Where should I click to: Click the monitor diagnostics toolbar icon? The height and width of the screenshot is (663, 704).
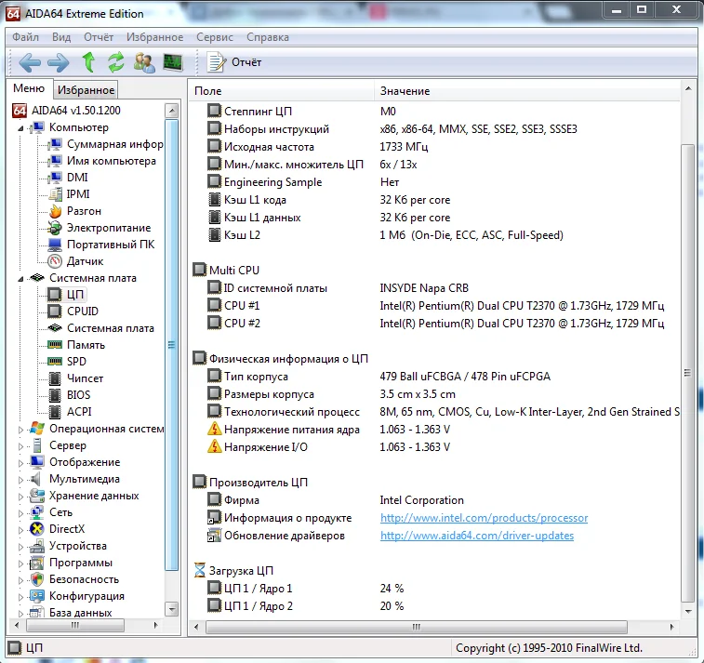[x=173, y=62]
